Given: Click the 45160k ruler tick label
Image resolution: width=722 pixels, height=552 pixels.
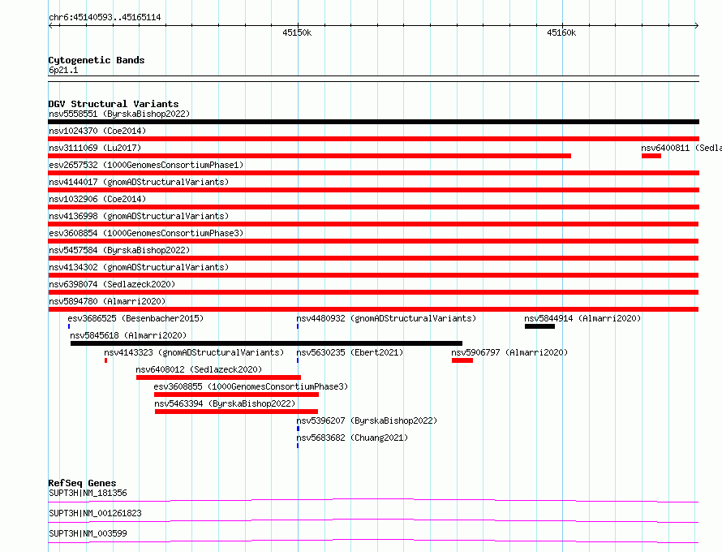Looking at the screenshot, I should tap(561, 32).
